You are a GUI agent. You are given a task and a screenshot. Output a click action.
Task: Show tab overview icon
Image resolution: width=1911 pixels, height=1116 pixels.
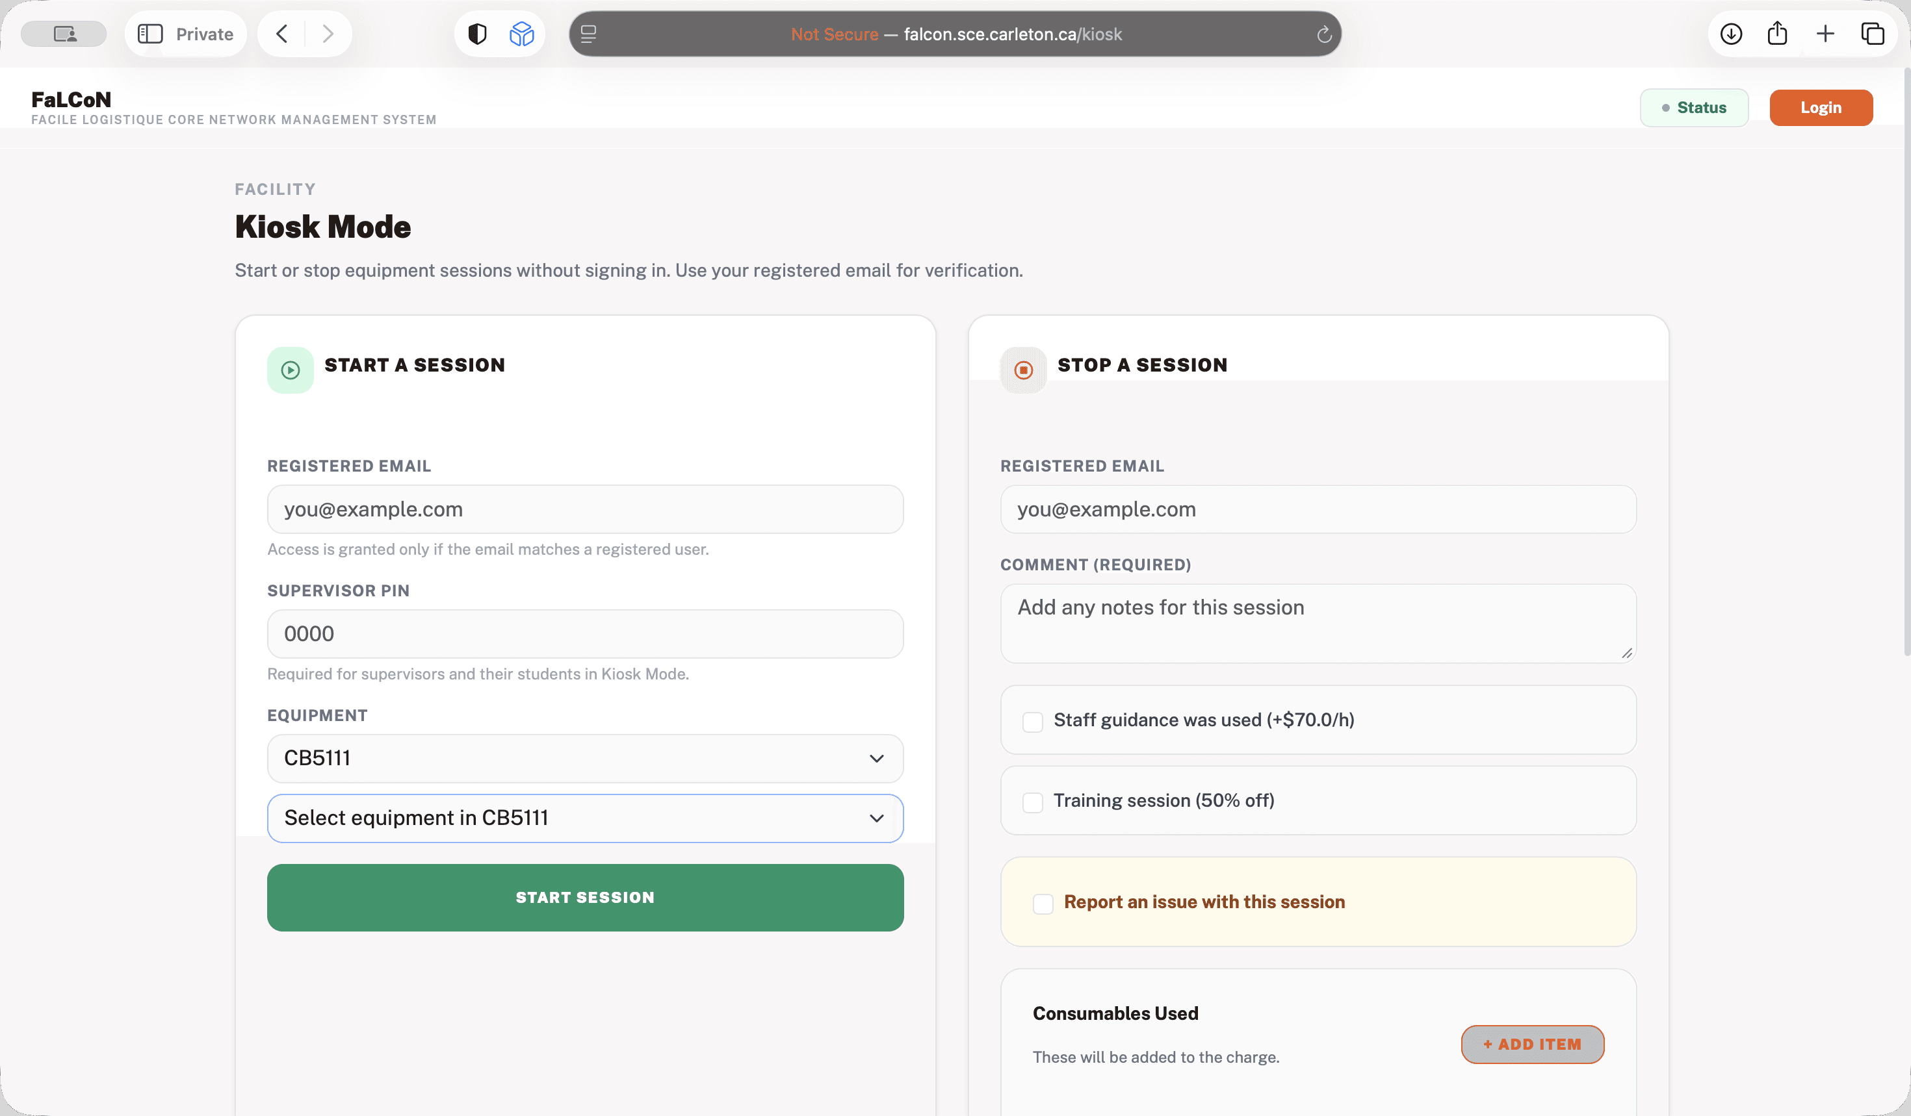[x=1872, y=34]
